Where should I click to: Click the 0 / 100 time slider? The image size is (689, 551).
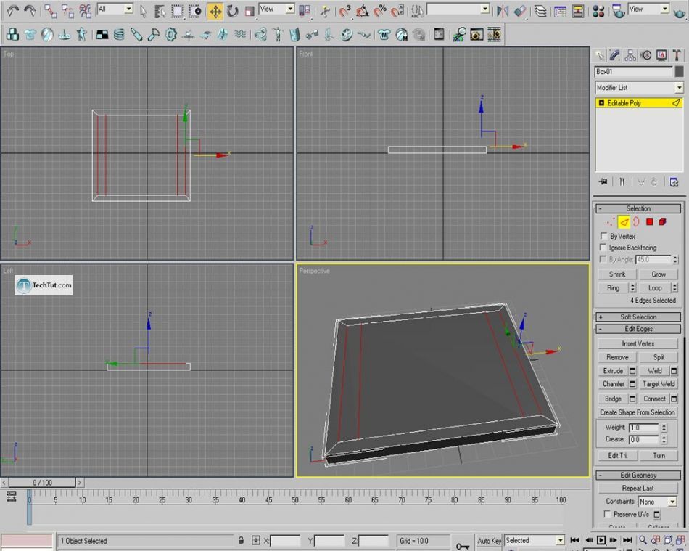click(x=42, y=483)
